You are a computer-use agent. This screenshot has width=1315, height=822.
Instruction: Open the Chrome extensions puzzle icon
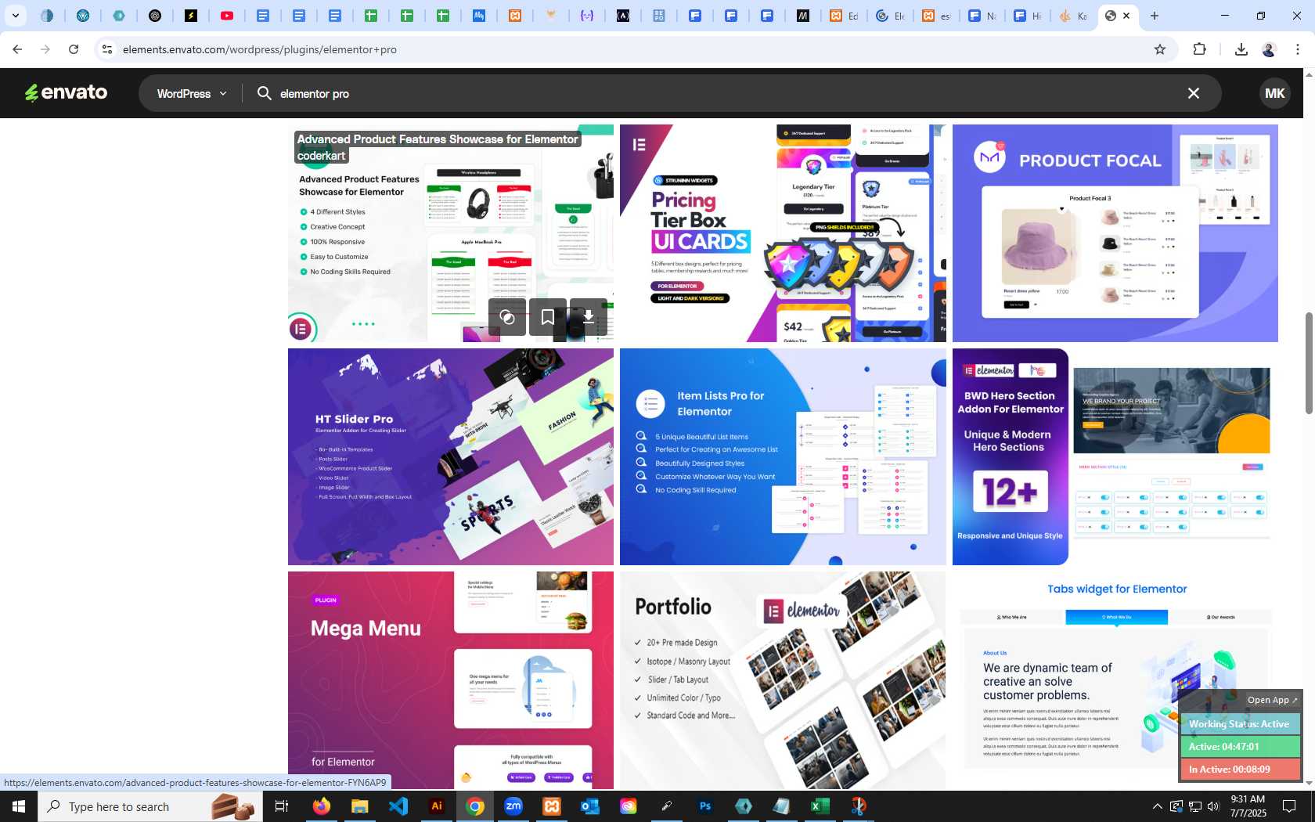coord(1199,49)
